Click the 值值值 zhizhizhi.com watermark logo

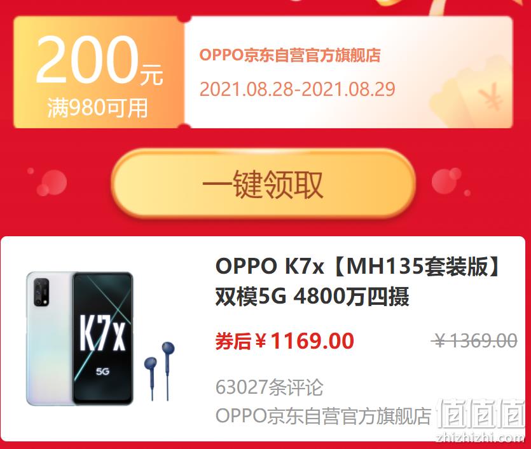tap(481, 420)
